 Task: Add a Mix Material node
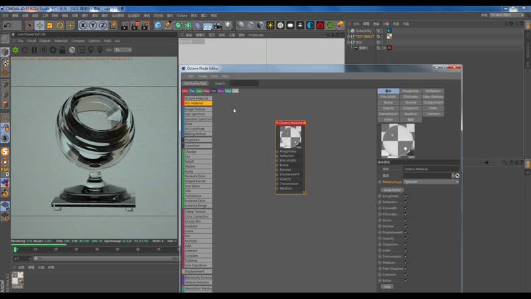click(x=198, y=104)
